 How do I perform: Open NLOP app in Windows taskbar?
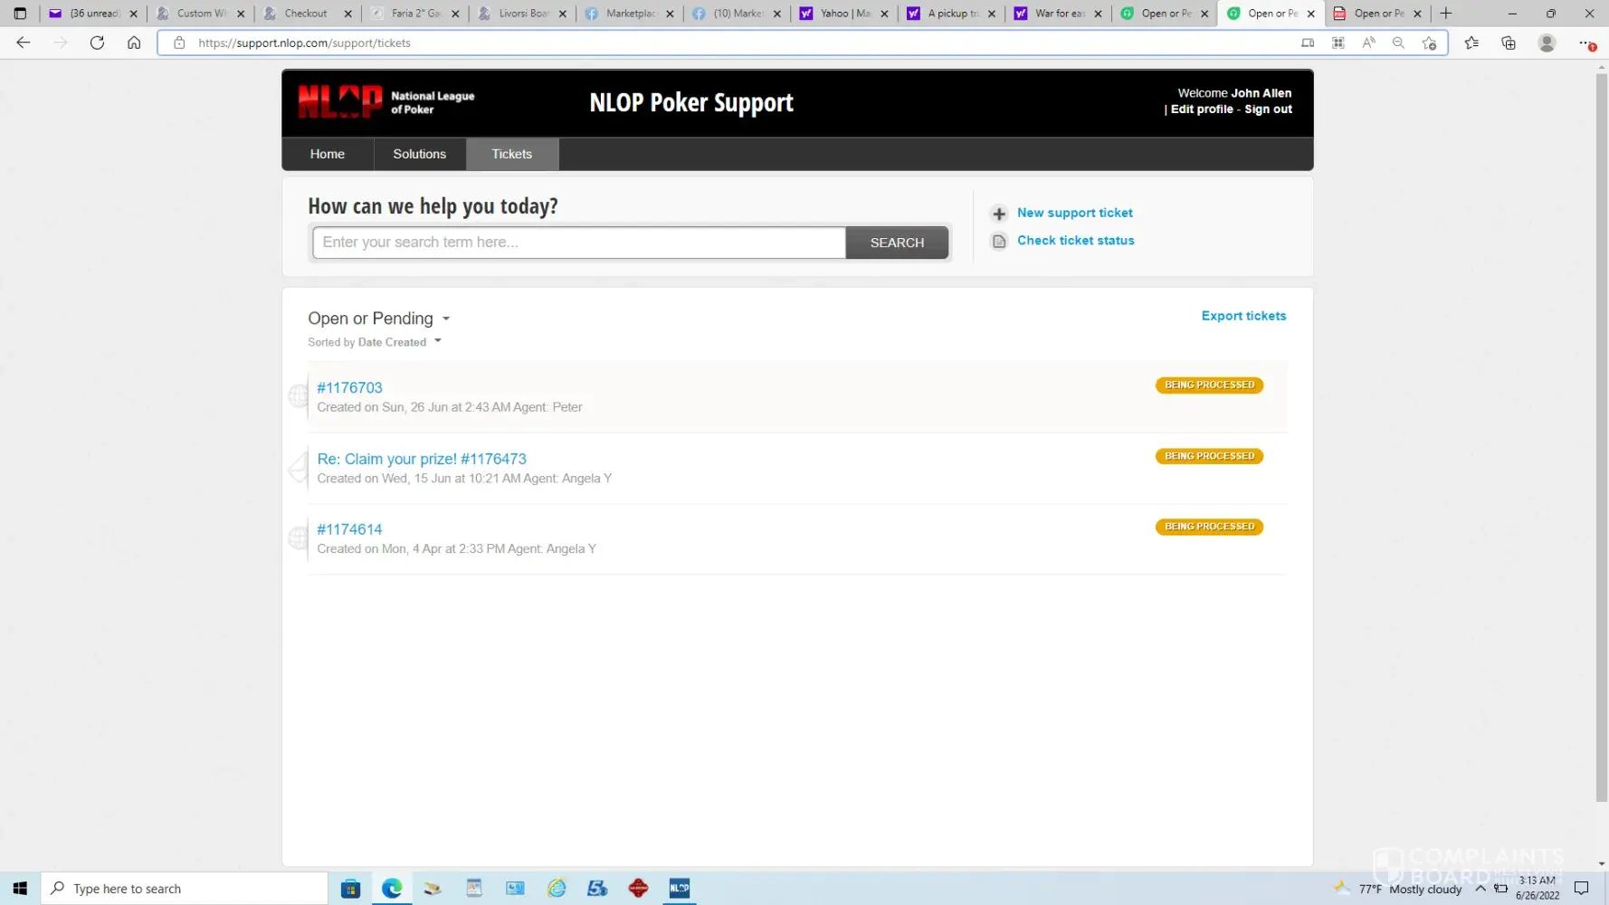point(679,888)
